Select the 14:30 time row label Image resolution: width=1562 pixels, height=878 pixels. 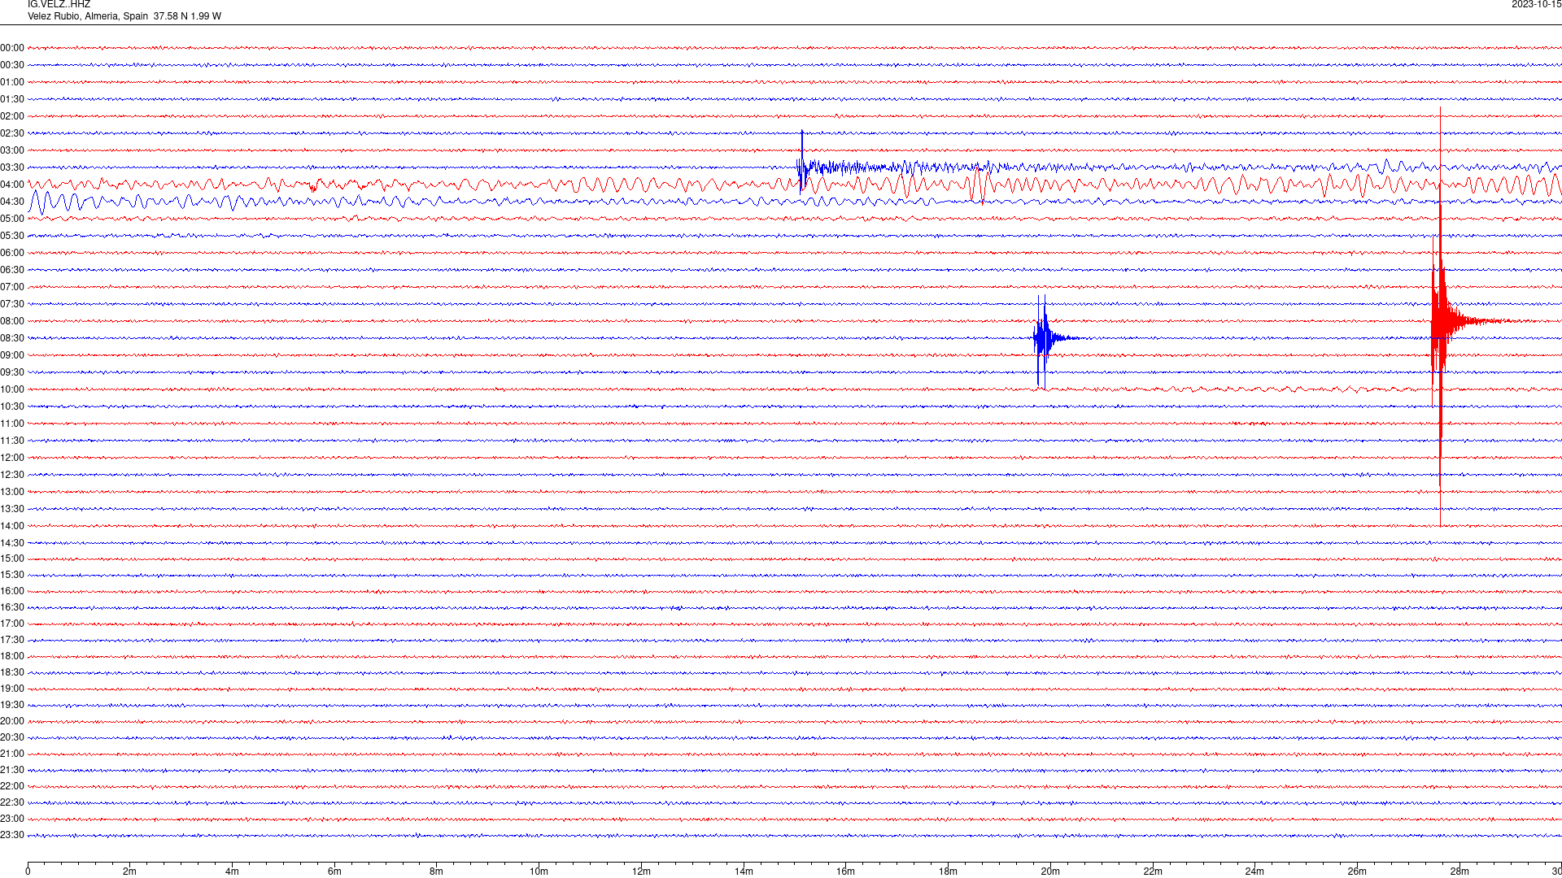pyautogui.click(x=12, y=544)
